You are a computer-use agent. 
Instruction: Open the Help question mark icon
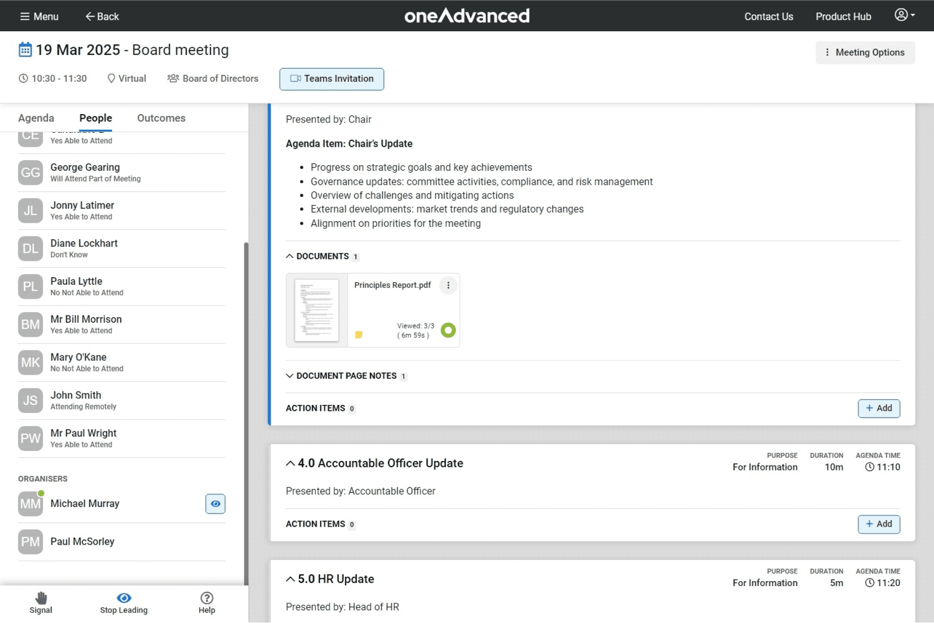[x=206, y=598]
